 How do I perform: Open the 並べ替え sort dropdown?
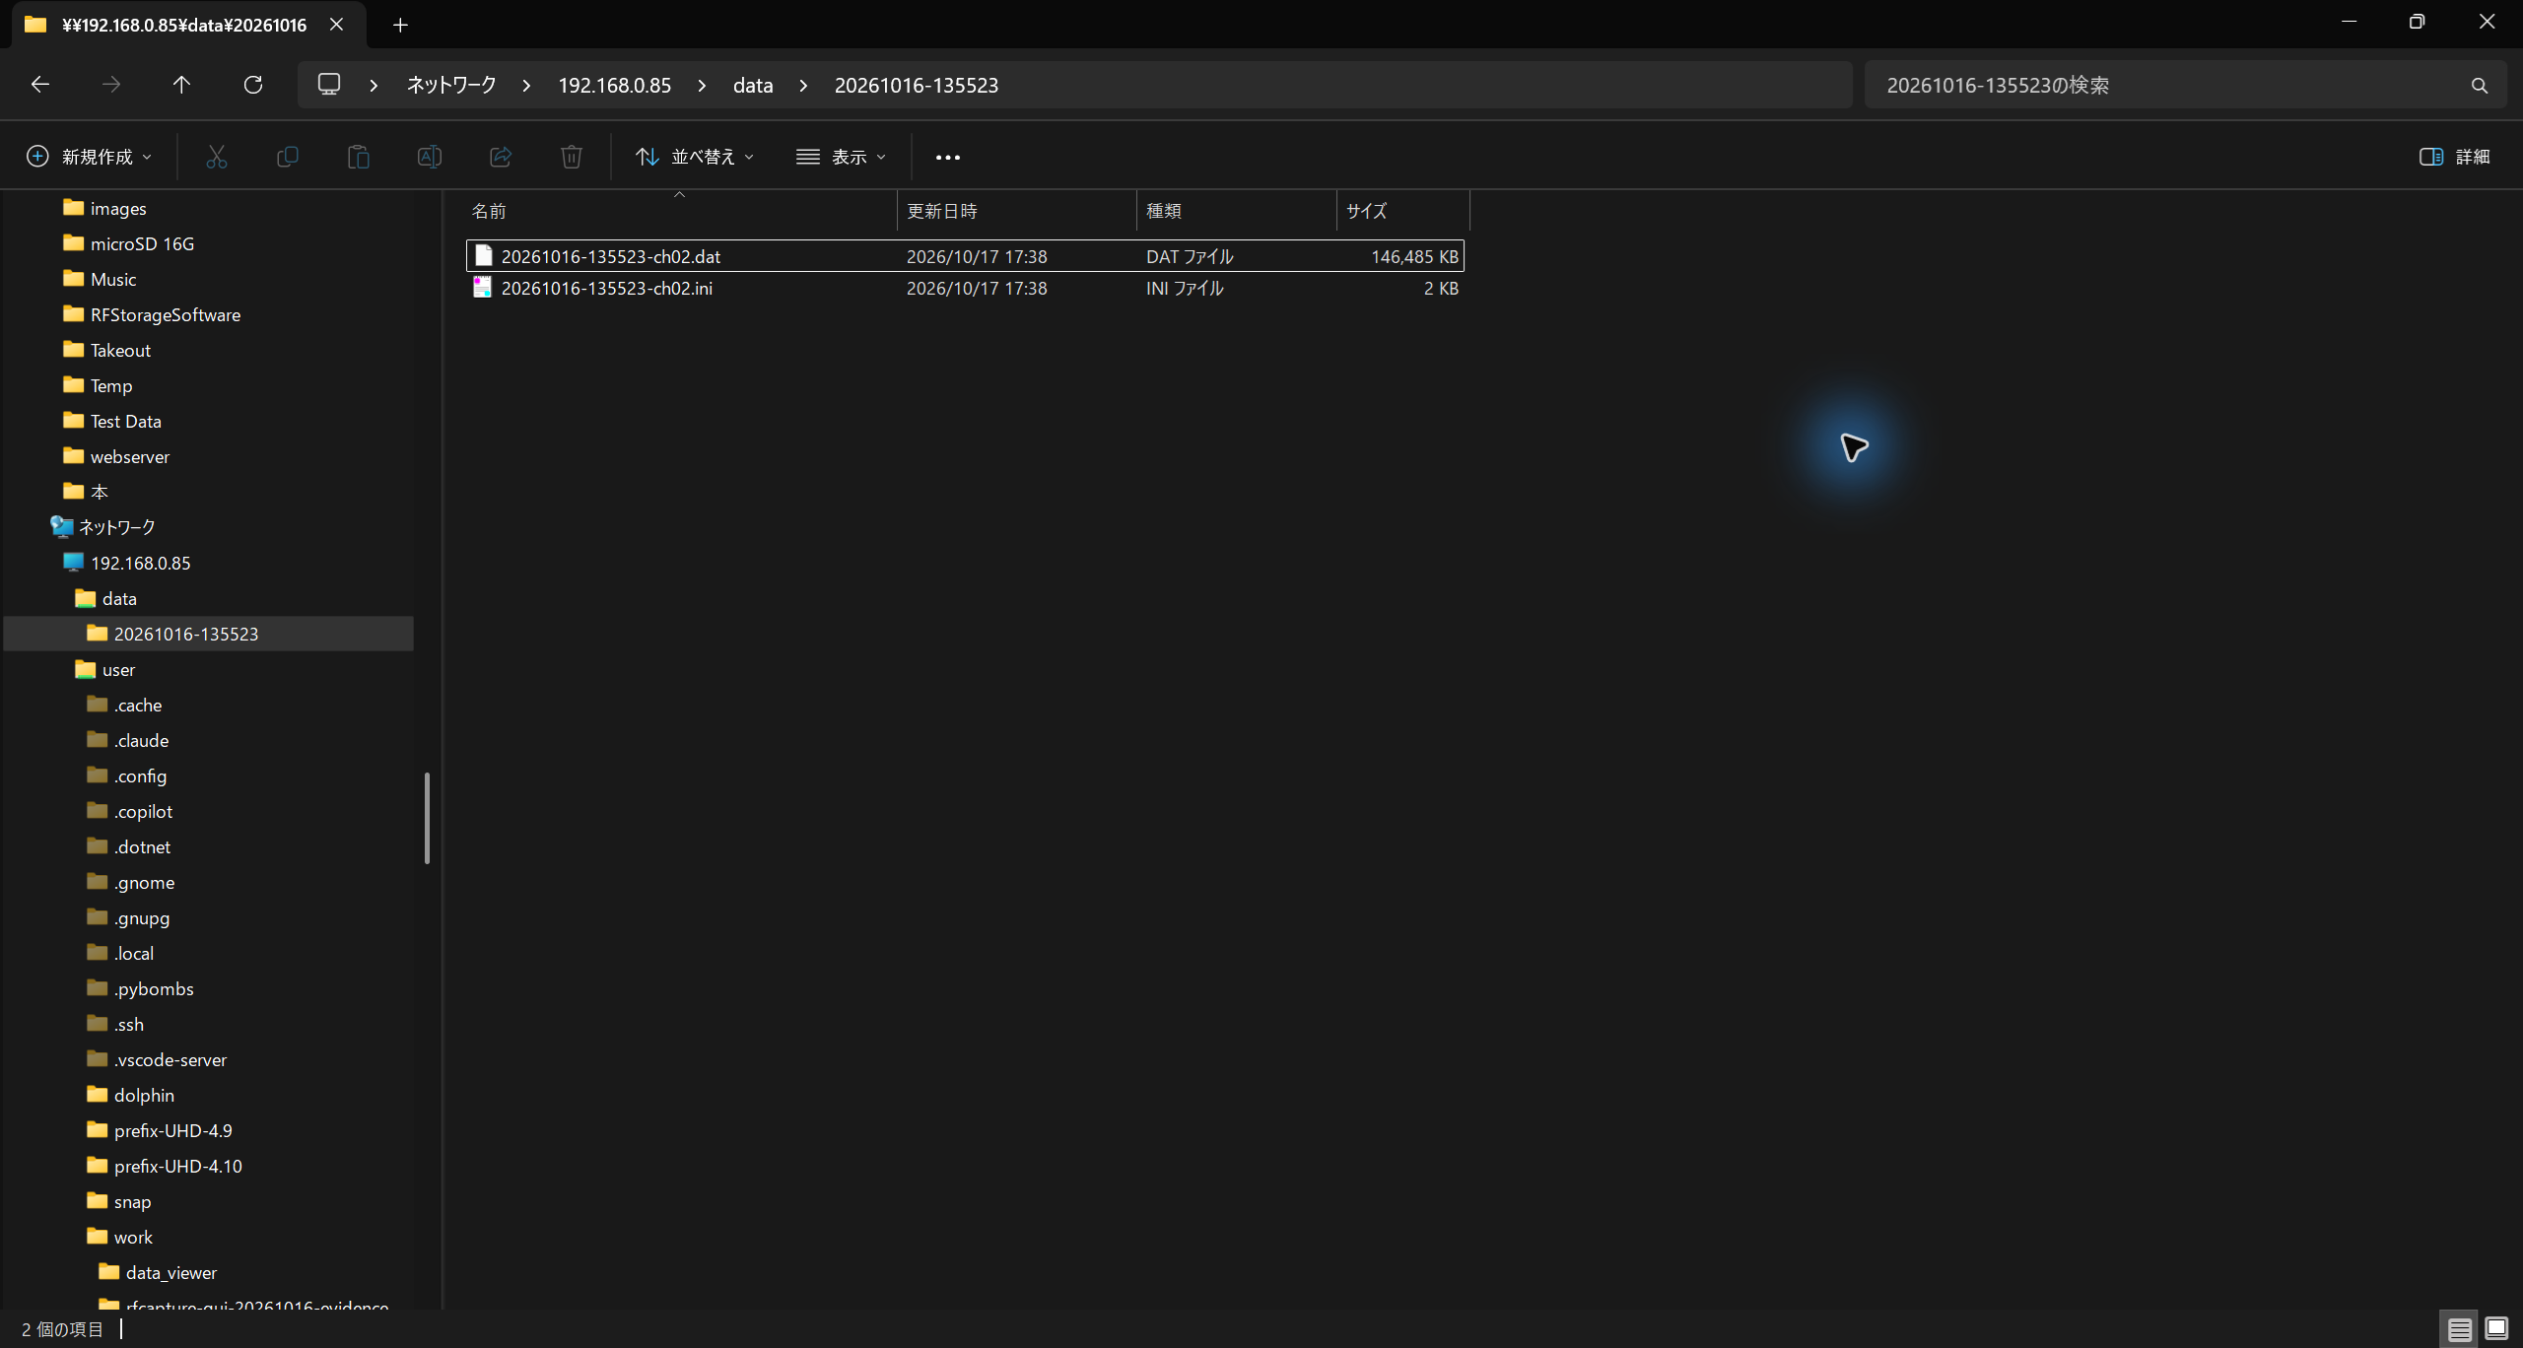[x=695, y=157]
